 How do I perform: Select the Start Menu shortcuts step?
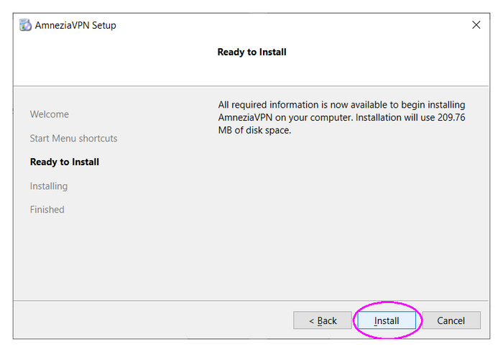click(x=73, y=138)
